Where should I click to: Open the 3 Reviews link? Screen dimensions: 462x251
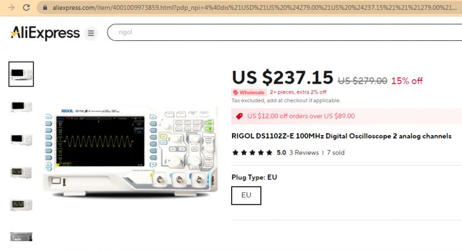pyautogui.click(x=304, y=152)
